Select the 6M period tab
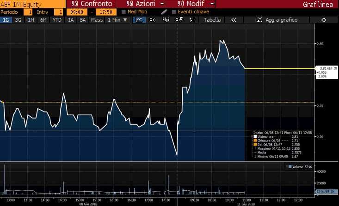 (x=43, y=20)
